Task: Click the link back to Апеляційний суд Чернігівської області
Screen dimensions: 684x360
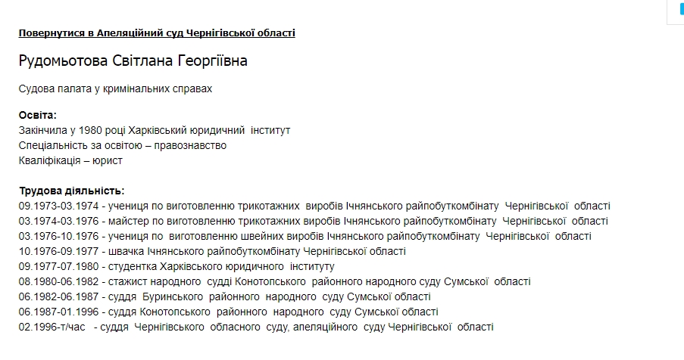Action: click(157, 33)
